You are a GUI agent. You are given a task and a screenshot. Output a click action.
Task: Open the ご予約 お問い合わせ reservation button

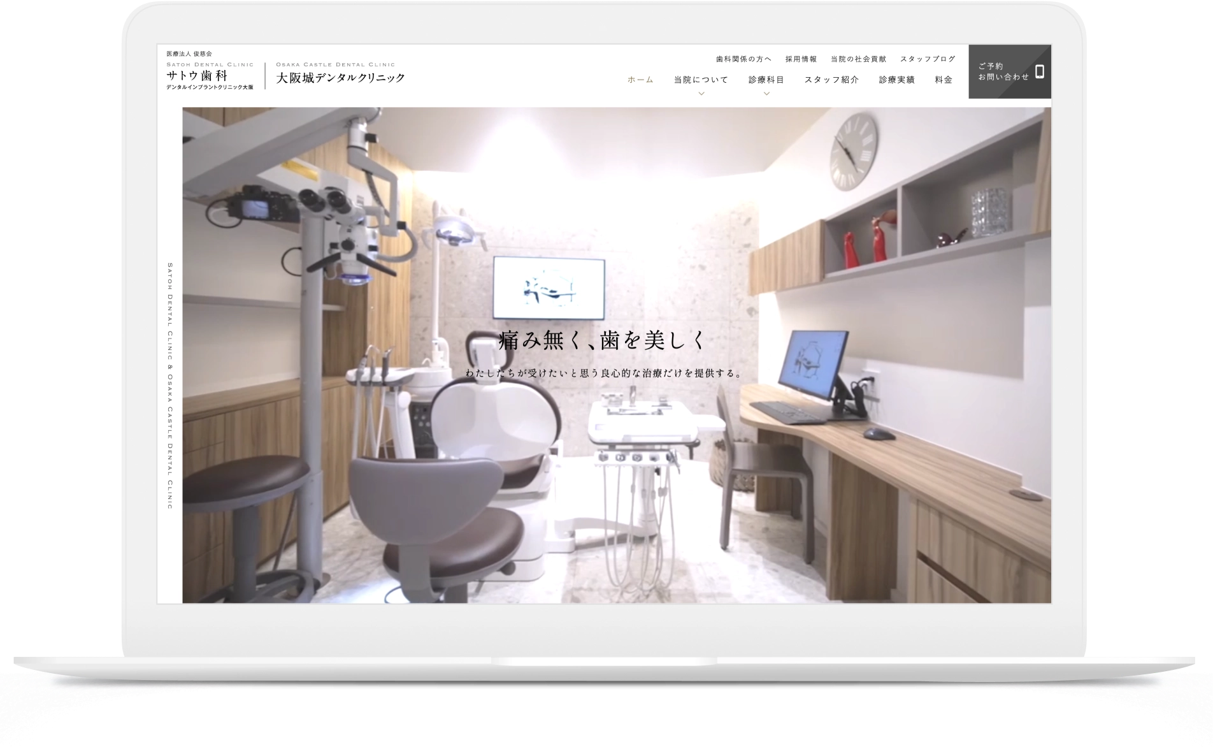(1009, 71)
